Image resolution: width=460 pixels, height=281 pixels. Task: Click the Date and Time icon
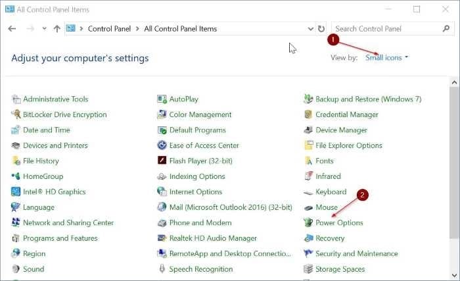tap(16, 130)
